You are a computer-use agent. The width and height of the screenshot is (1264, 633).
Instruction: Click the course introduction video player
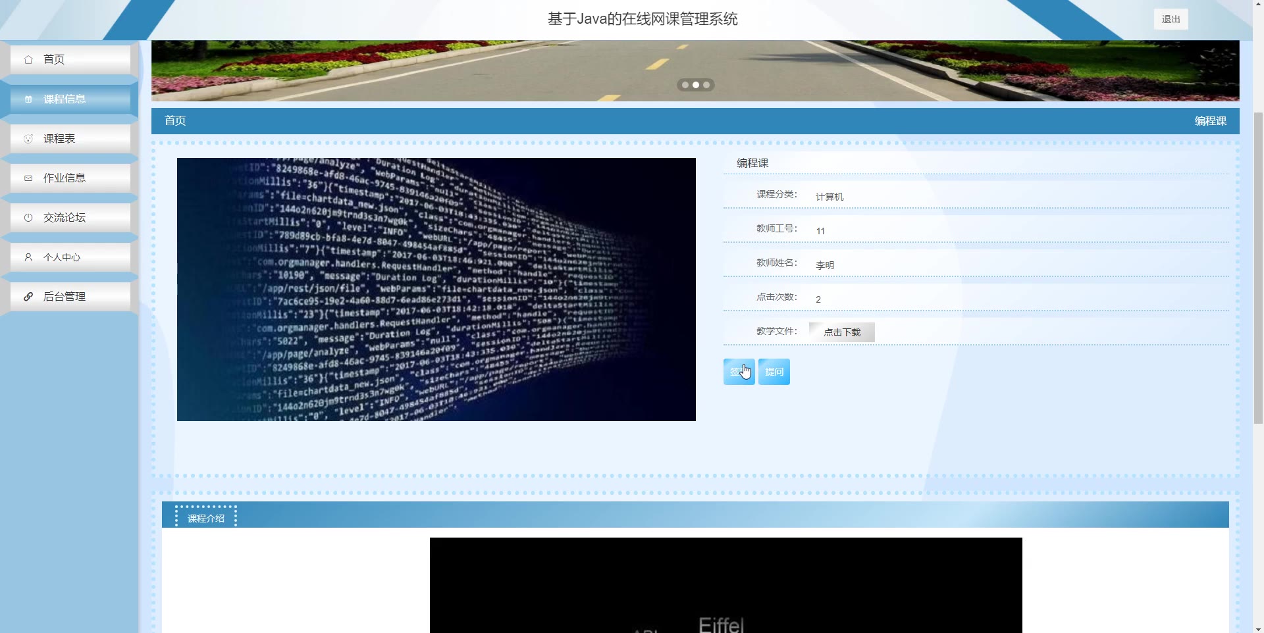coord(725,585)
